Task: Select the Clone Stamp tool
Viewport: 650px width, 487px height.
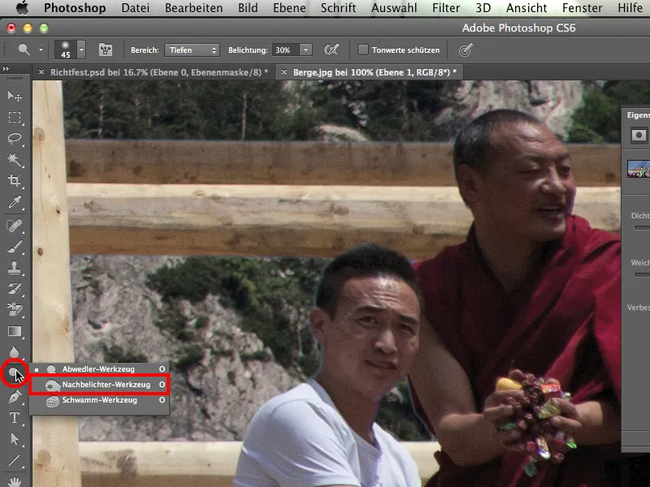Action: click(15, 268)
